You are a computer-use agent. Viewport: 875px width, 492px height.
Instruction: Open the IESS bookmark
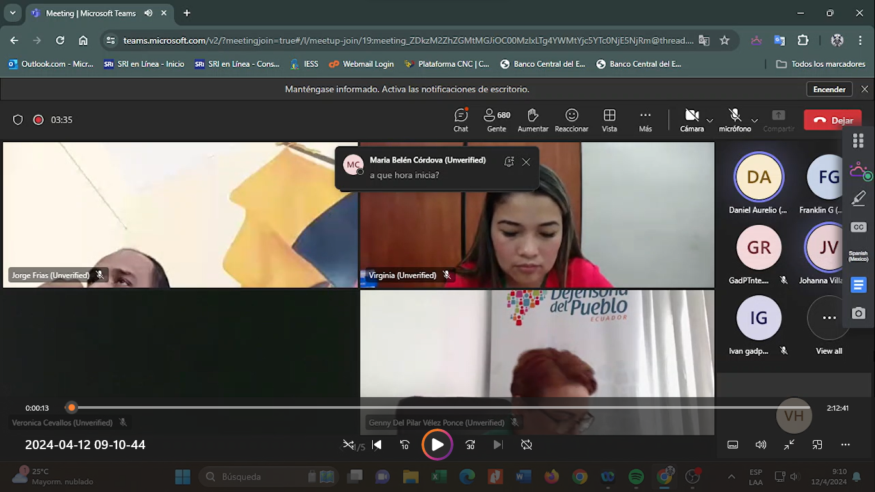click(304, 64)
